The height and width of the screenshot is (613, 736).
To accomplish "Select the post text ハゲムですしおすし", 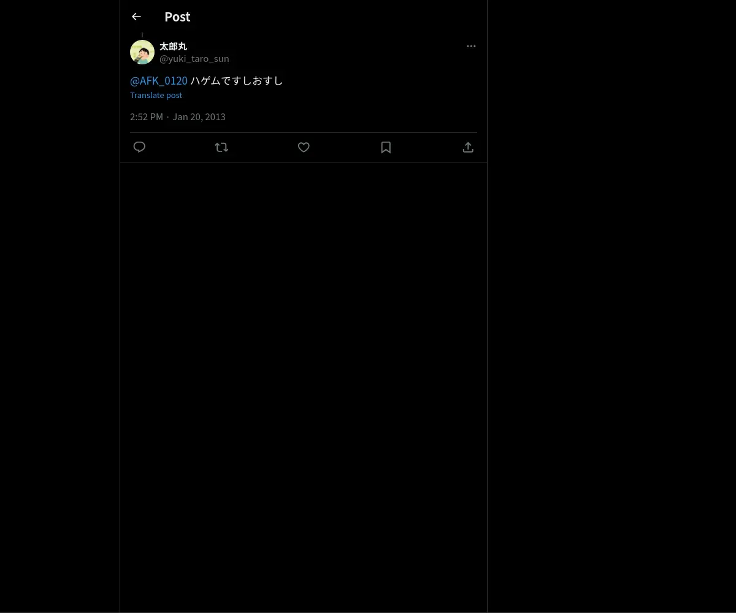I will [x=237, y=80].
